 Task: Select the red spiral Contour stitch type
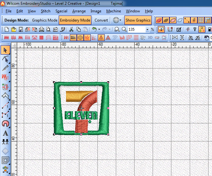point(55,38)
